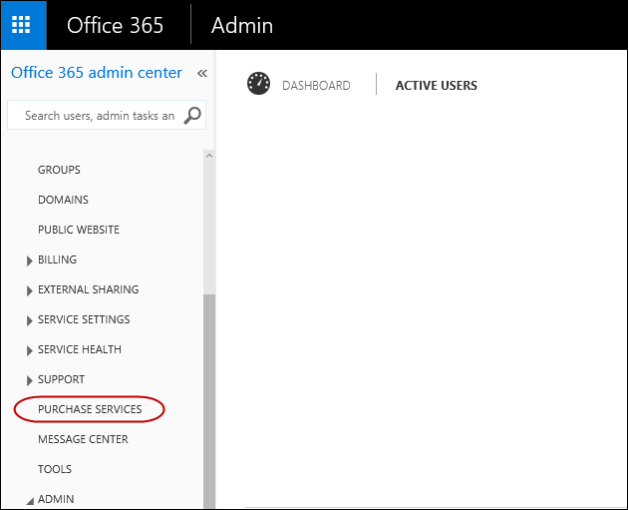Expand the External Sharing section
Viewport: 628px width, 510px height.
coord(30,290)
